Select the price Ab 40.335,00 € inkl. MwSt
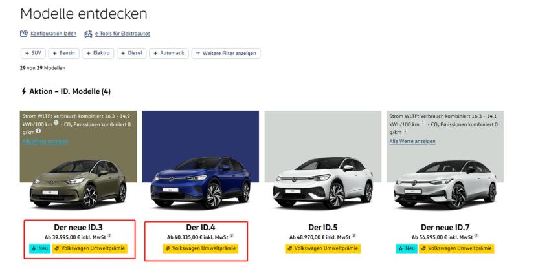Screen dimensions: 538x273 (197, 237)
